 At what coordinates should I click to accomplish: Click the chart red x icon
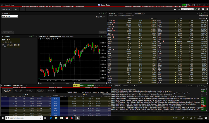coord(39,39)
